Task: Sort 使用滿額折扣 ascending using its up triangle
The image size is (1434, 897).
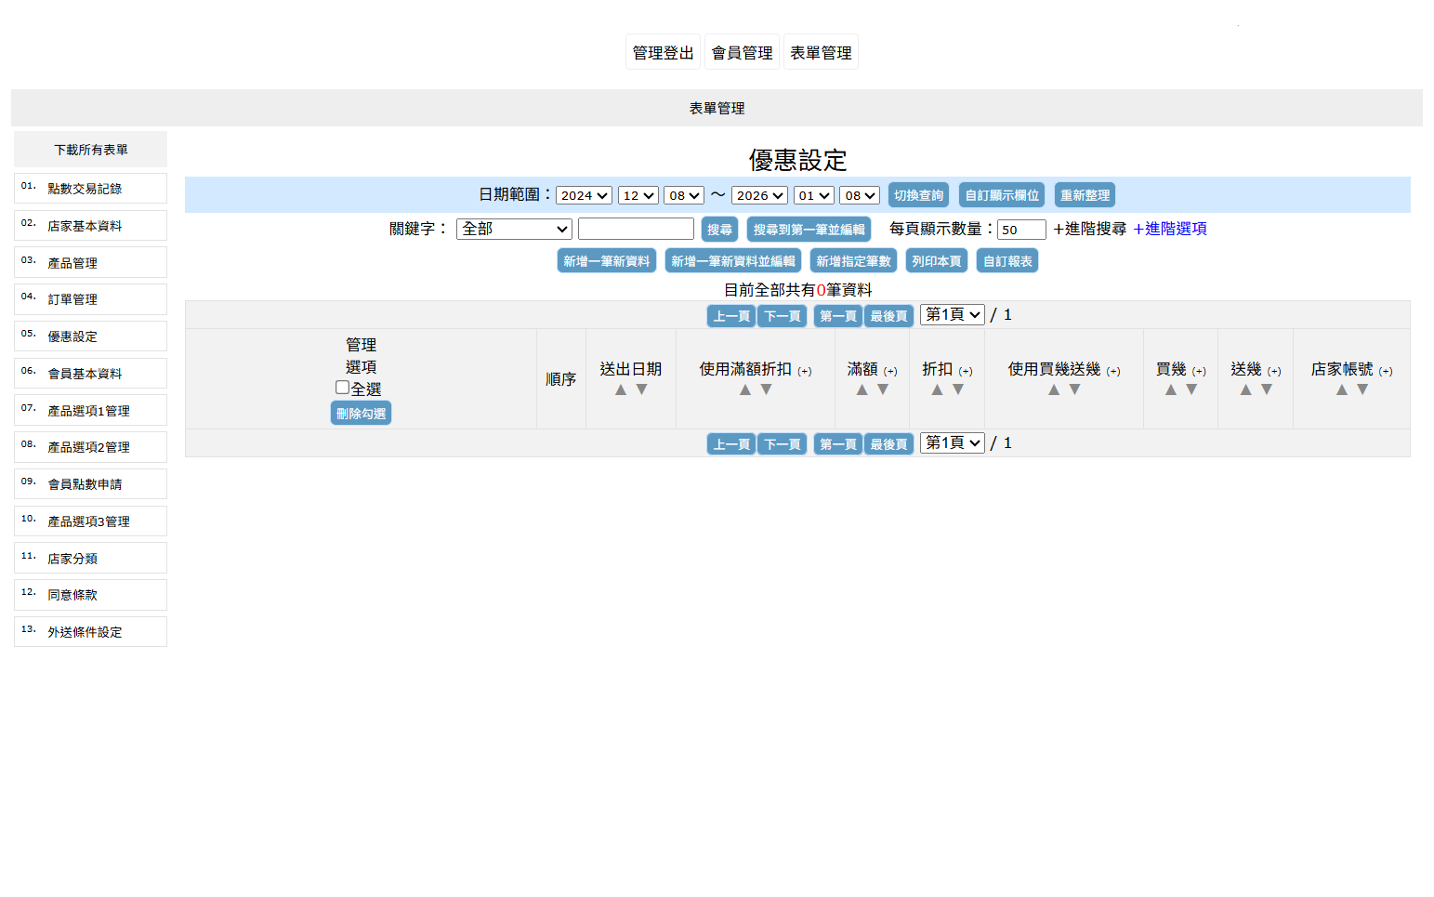Action: (745, 389)
